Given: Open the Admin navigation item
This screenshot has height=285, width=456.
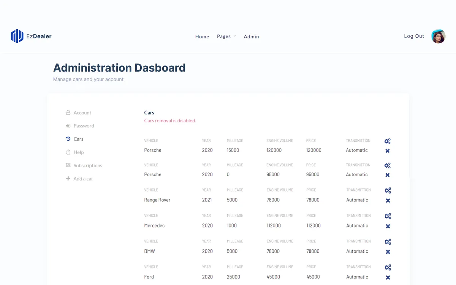Looking at the screenshot, I should [251, 36].
